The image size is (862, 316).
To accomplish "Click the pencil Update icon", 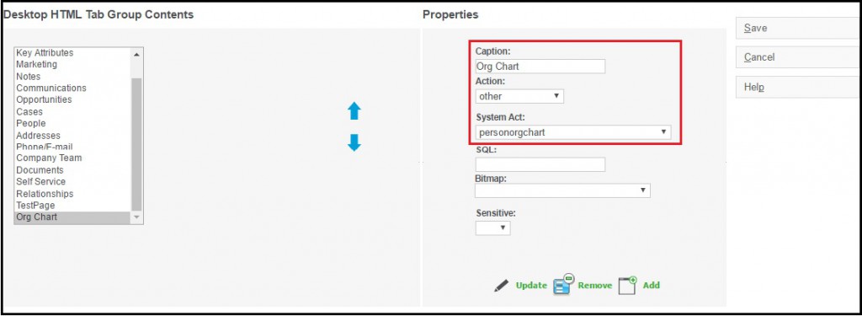I will pyautogui.click(x=501, y=286).
